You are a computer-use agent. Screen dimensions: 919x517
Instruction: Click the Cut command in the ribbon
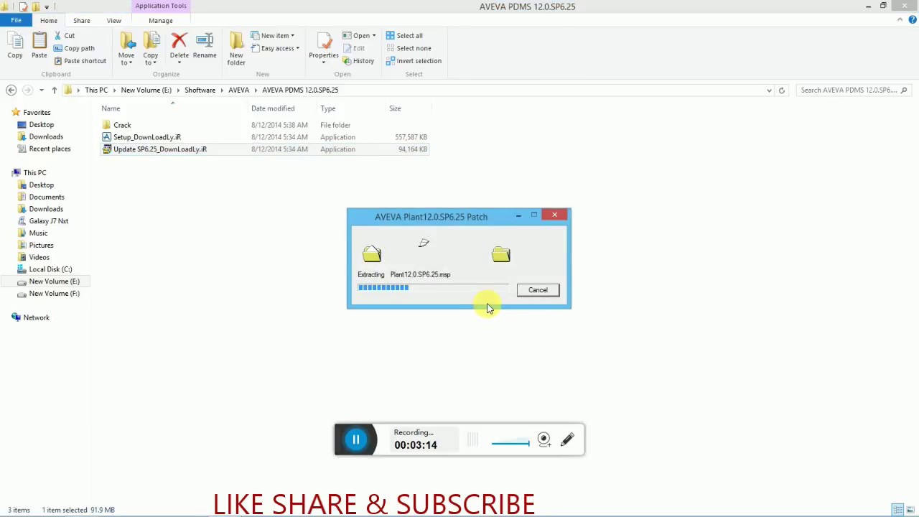point(64,35)
